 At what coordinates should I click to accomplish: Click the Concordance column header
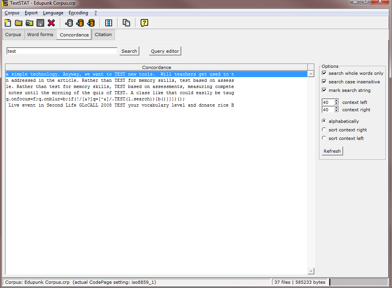(x=156, y=67)
